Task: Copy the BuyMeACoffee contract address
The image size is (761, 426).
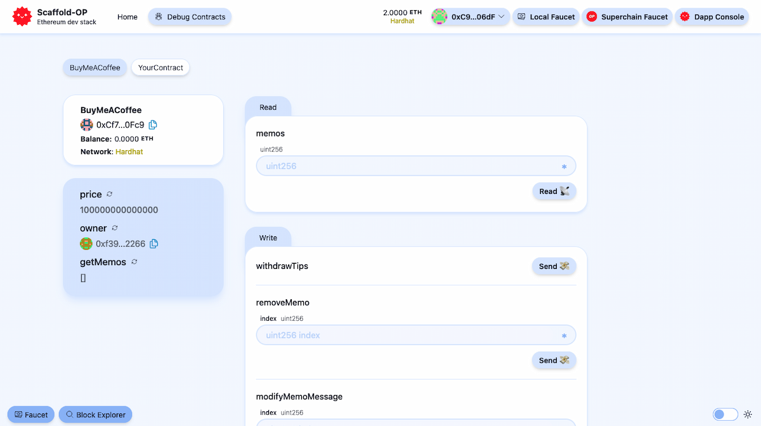Action: click(x=152, y=126)
